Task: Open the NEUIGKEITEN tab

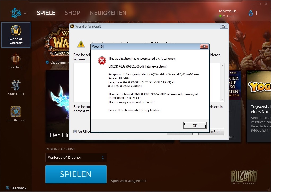Action: click(108, 13)
